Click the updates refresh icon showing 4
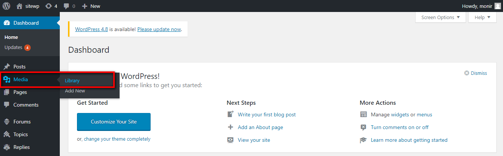 (49, 6)
